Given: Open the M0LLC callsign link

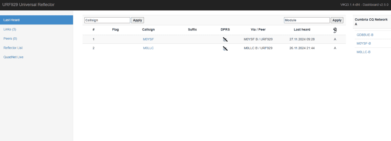Looking at the screenshot, I should 149,48.
